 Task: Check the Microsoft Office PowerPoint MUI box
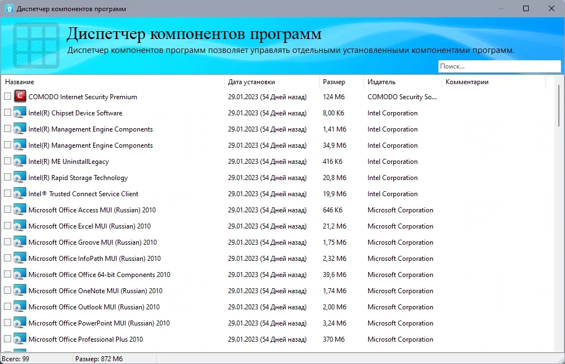pyautogui.click(x=7, y=323)
